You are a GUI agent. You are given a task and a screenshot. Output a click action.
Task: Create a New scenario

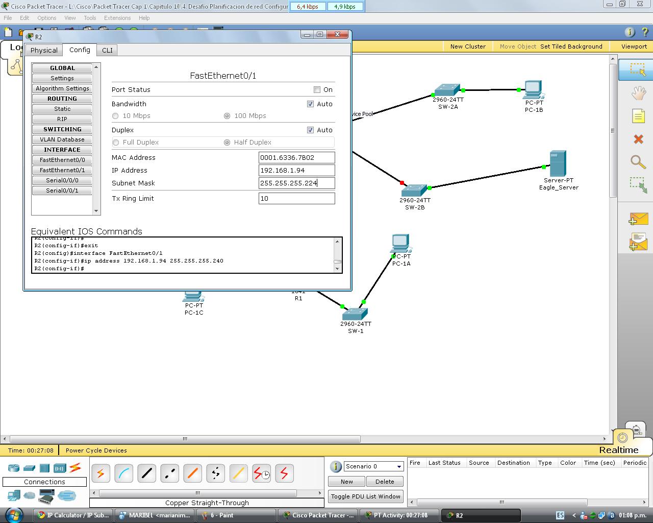[347, 482]
